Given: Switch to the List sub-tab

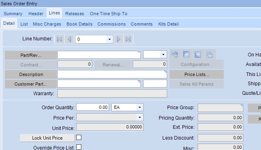Looking at the screenshot, I should coord(24,24).
